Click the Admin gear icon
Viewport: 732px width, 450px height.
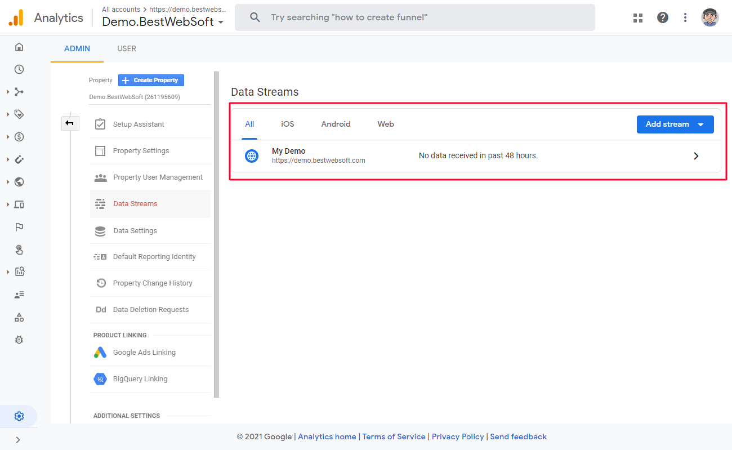click(x=19, y=416)
